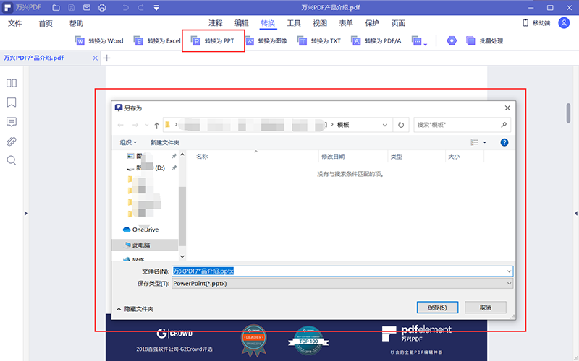579x361 pixels.
Task: Click 转换为 Excel button
Action: pyautogui.click(x=157, y=41)
